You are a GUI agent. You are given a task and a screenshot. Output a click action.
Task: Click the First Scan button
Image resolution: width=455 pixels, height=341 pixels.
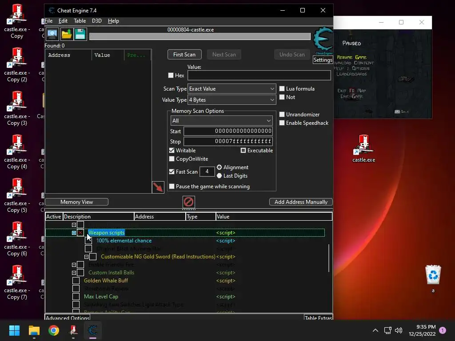point(184,55)
